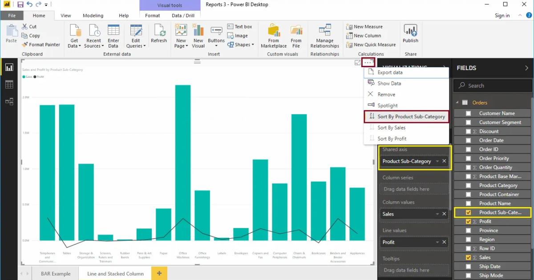
Task: Uncheck the Sales field checkbox
Action: point(469,257)
